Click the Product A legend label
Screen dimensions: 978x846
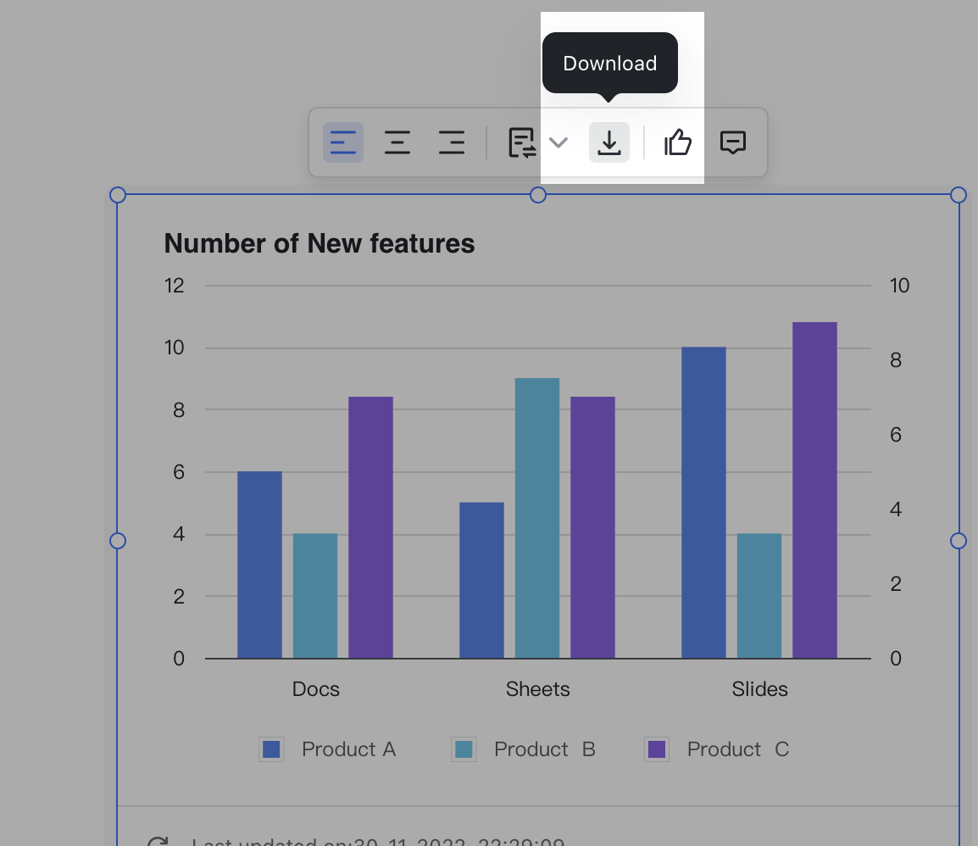348,749
